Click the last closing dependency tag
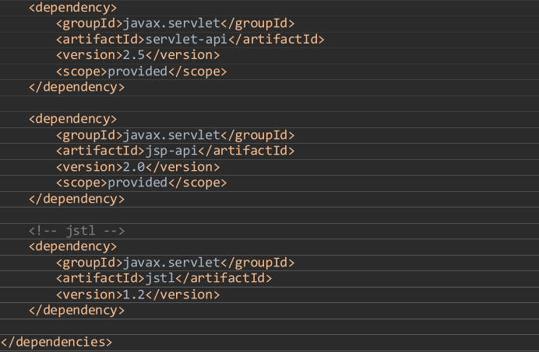 pyautogui.click(x=76, y=310)
